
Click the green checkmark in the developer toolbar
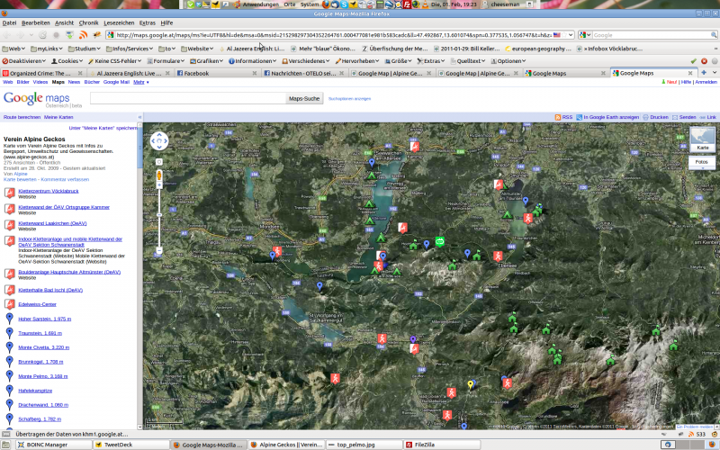pos(693,60)
